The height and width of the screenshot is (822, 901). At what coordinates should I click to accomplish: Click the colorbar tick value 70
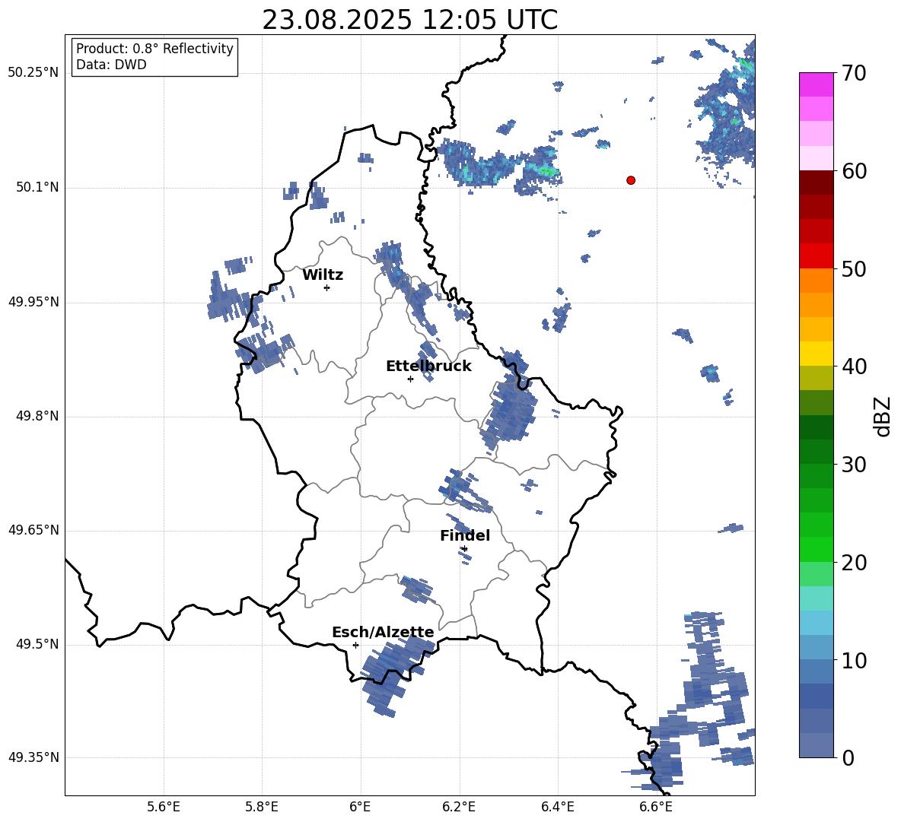click(x=854, y=74)
